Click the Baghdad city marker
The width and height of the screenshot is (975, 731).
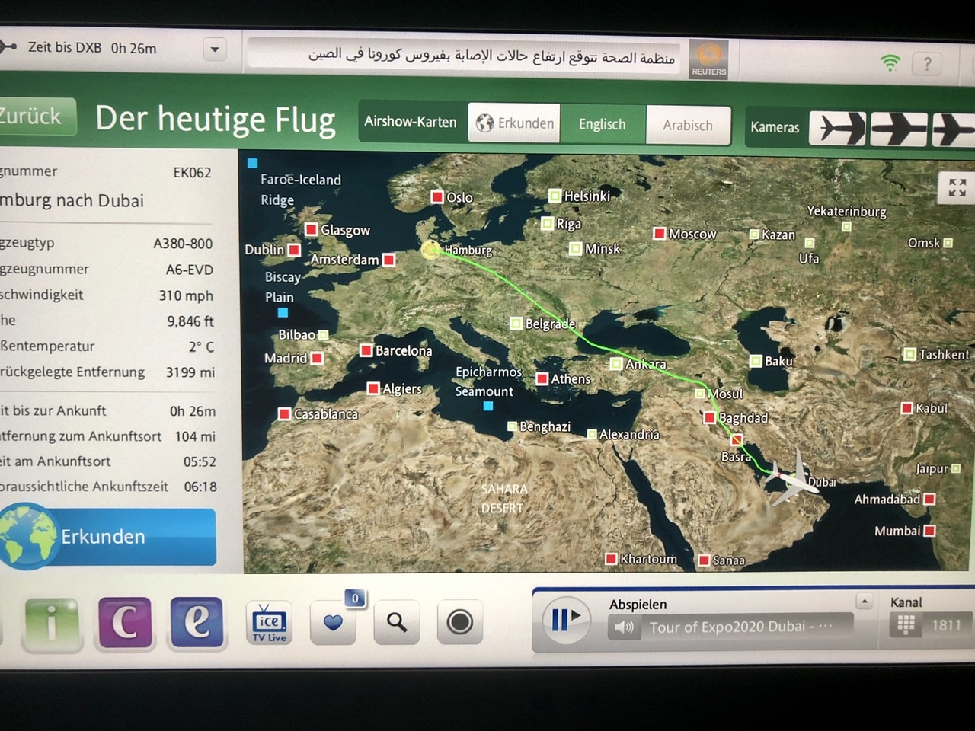(x=710, y=417)
